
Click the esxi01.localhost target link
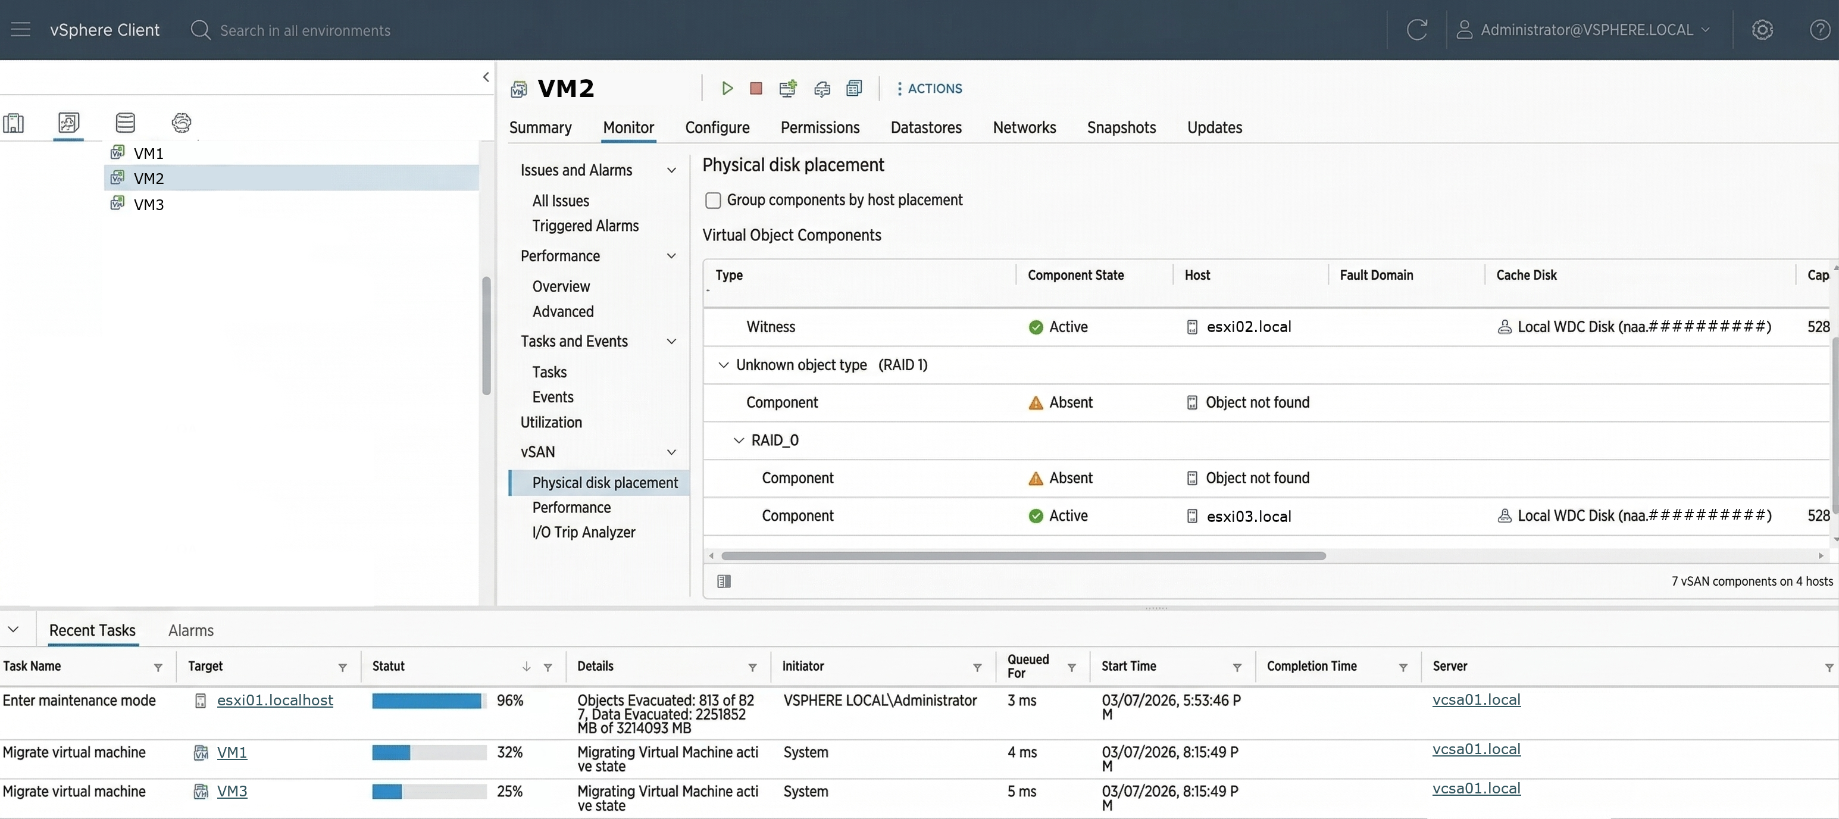275,701
